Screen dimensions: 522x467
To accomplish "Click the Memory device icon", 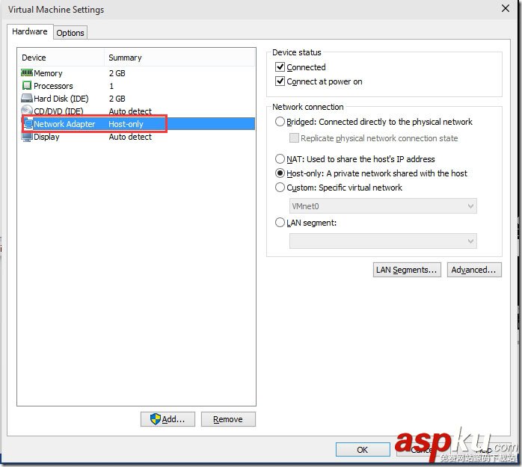I will pyautogui.click(x=27, y=72).
